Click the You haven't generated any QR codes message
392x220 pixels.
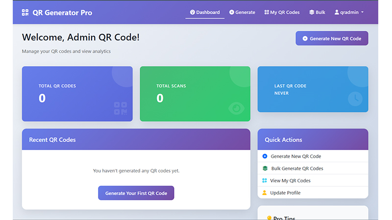point(136,171)
